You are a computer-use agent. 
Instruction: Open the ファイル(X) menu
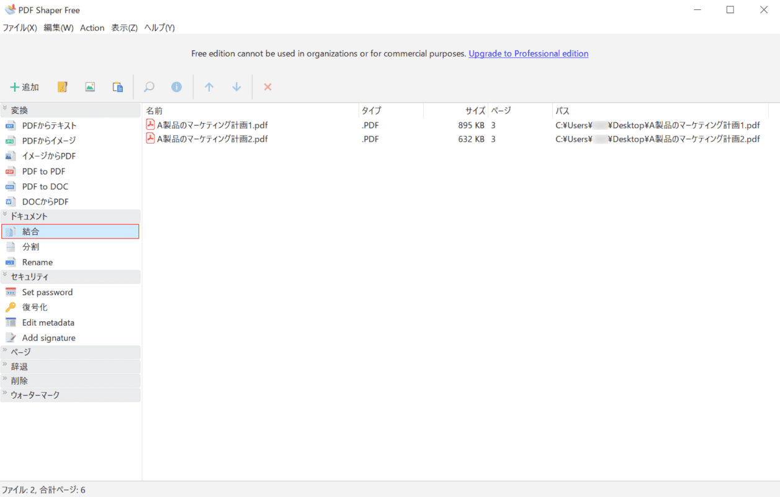point(20,28)
